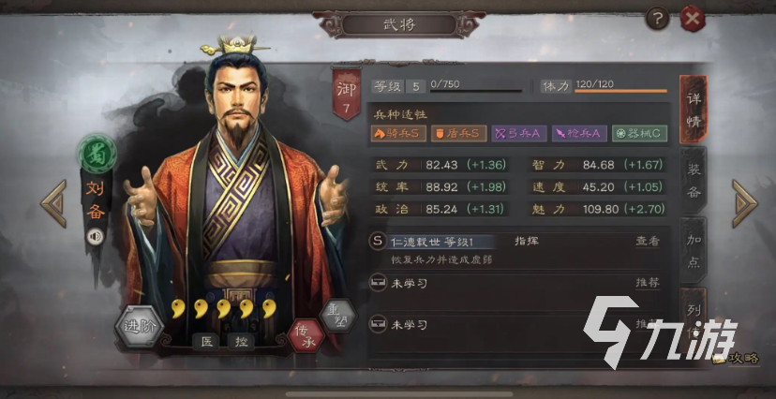Switch to the 加点 attribute points tab

pyautogui.click(x=694, y=250)
